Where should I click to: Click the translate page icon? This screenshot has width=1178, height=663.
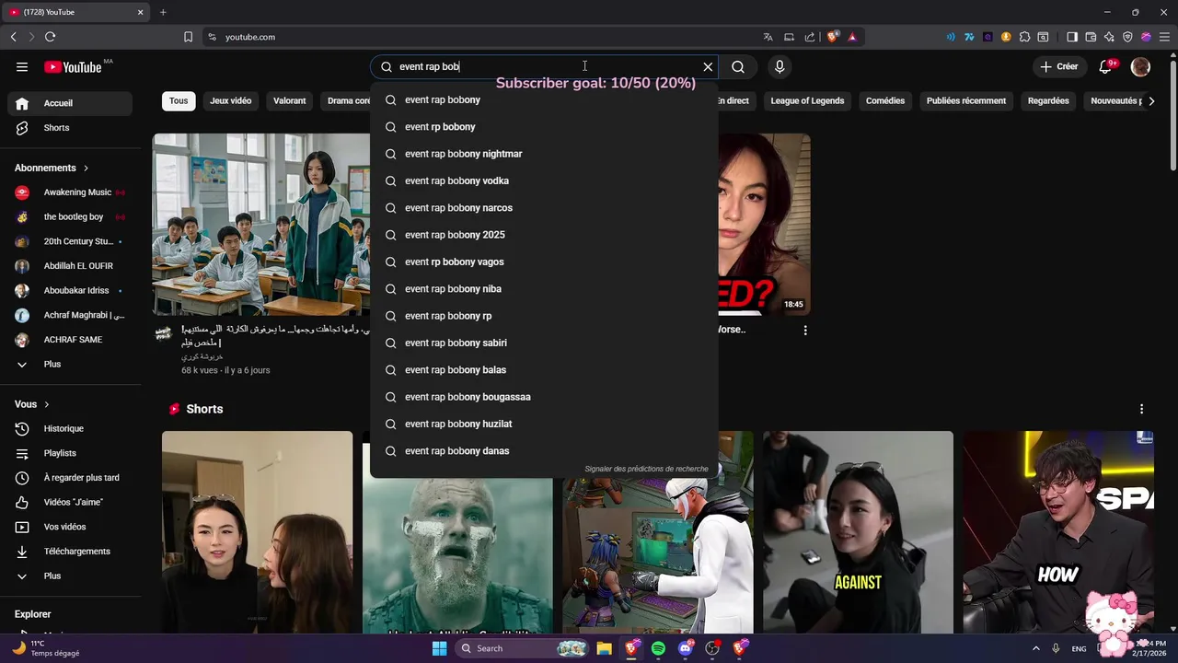click(x=768, y=37)
